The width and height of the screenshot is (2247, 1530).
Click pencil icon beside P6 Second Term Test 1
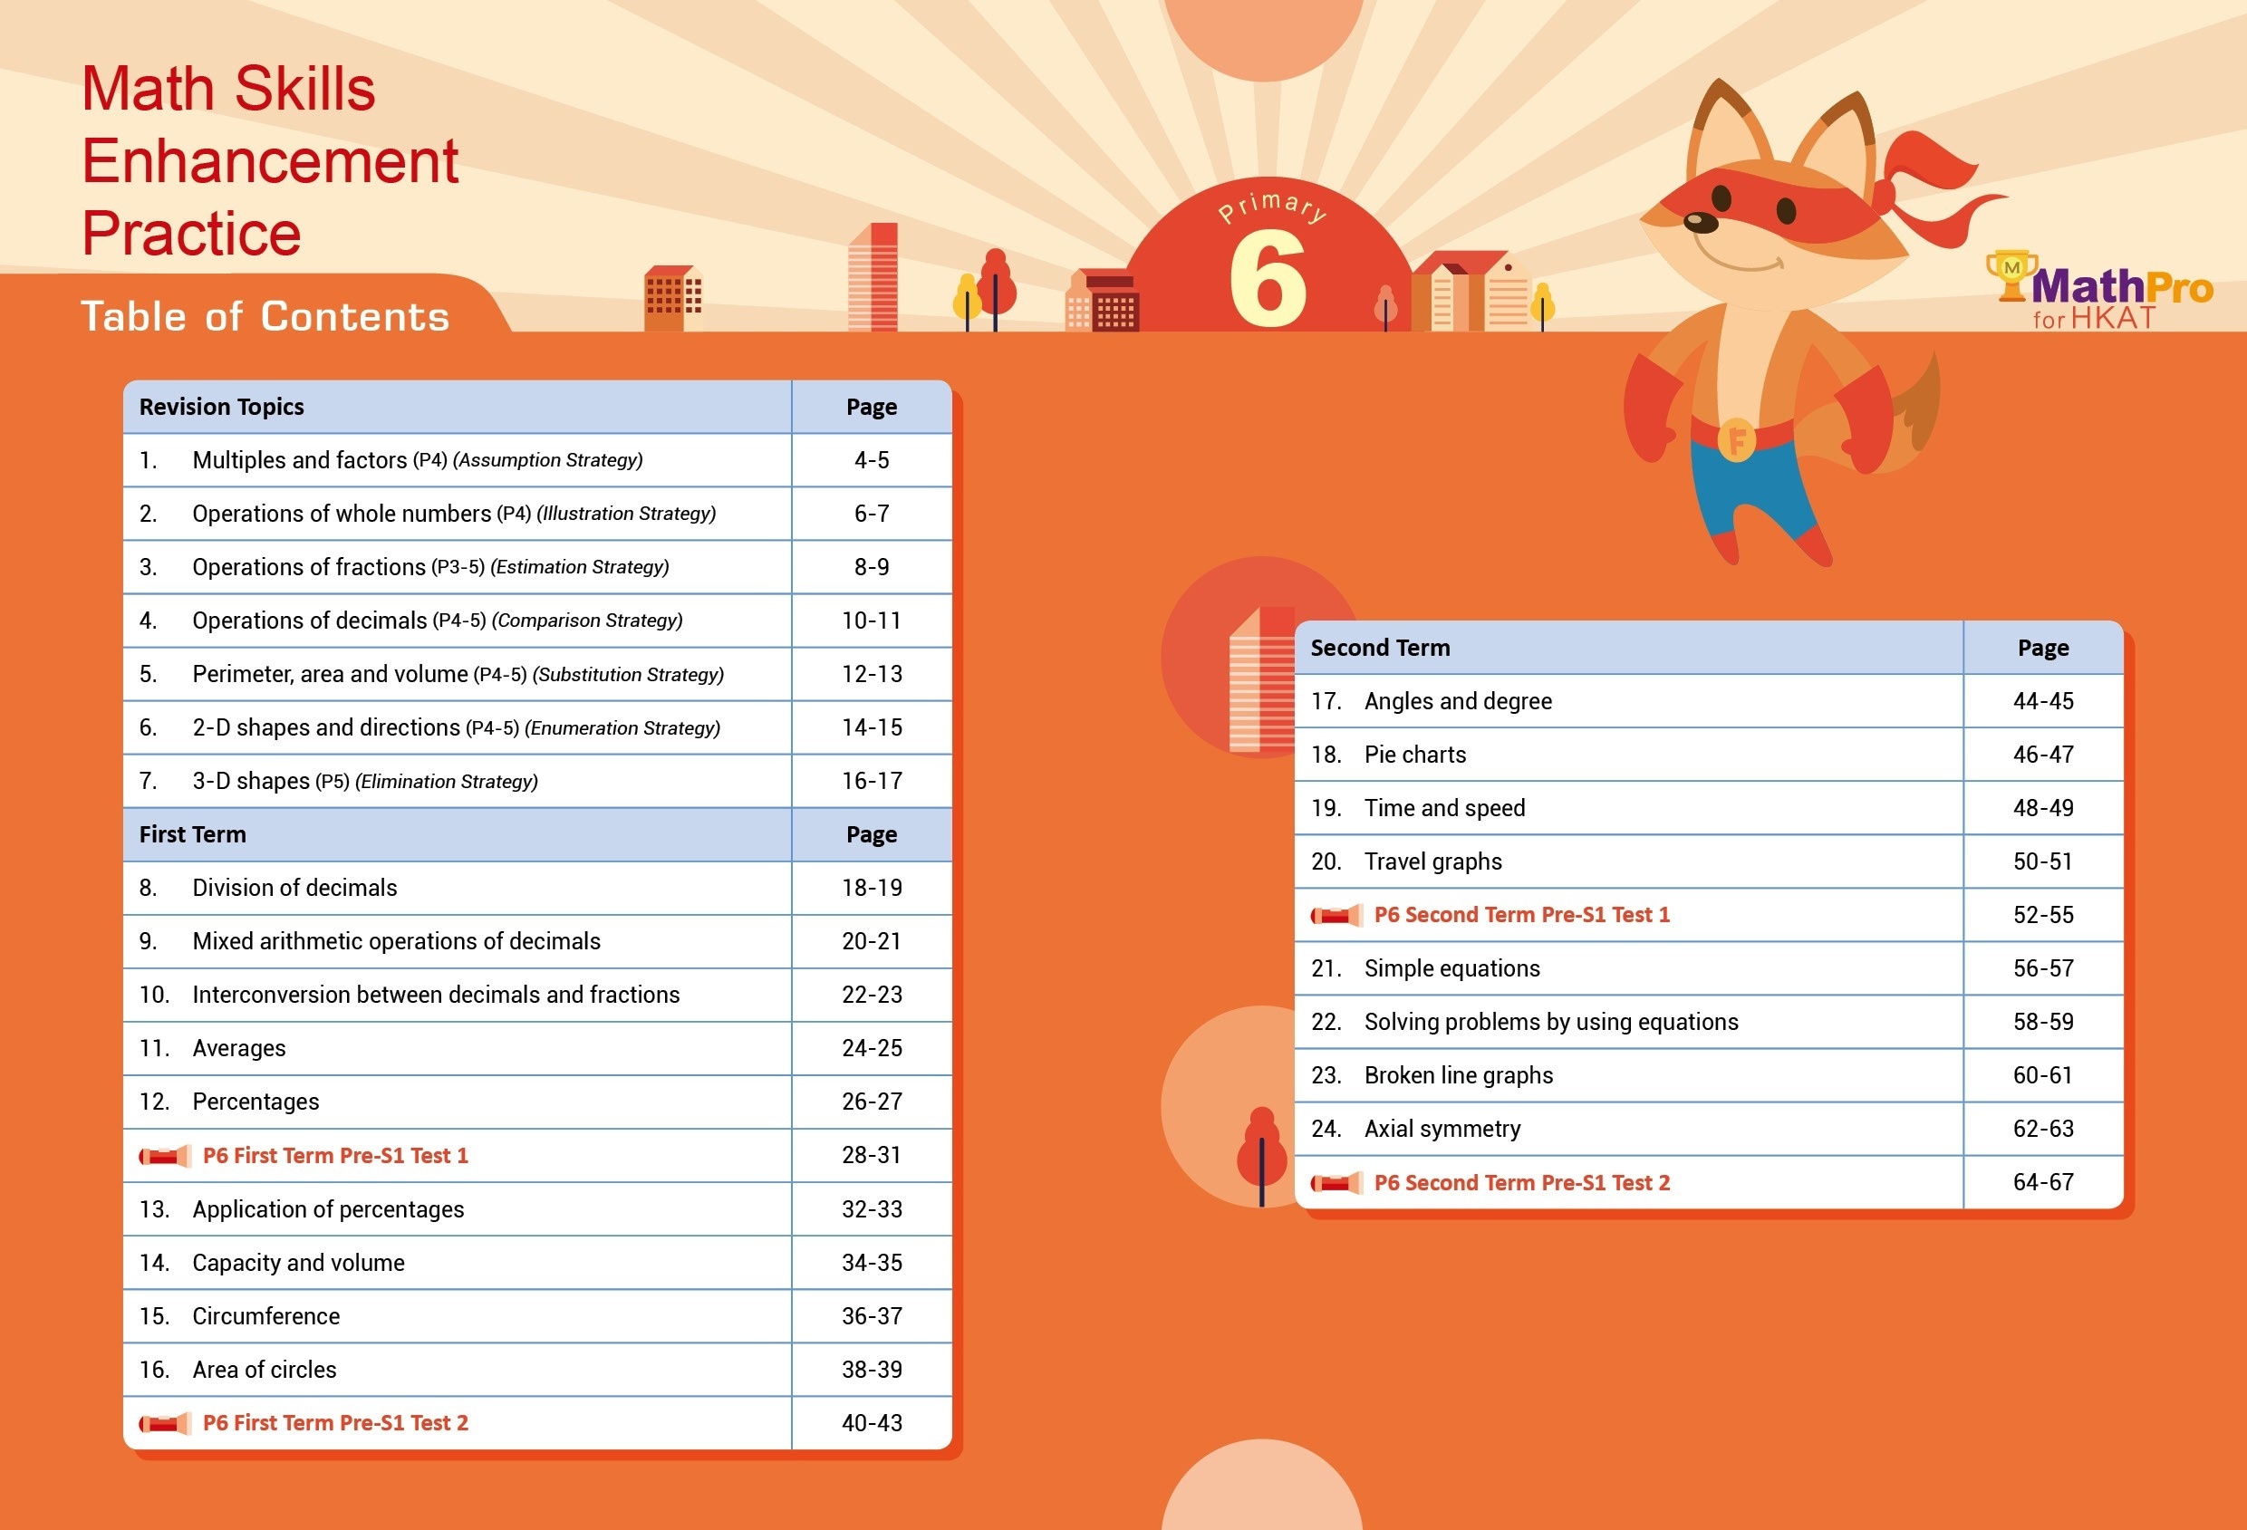click(x=1337, y=915)
